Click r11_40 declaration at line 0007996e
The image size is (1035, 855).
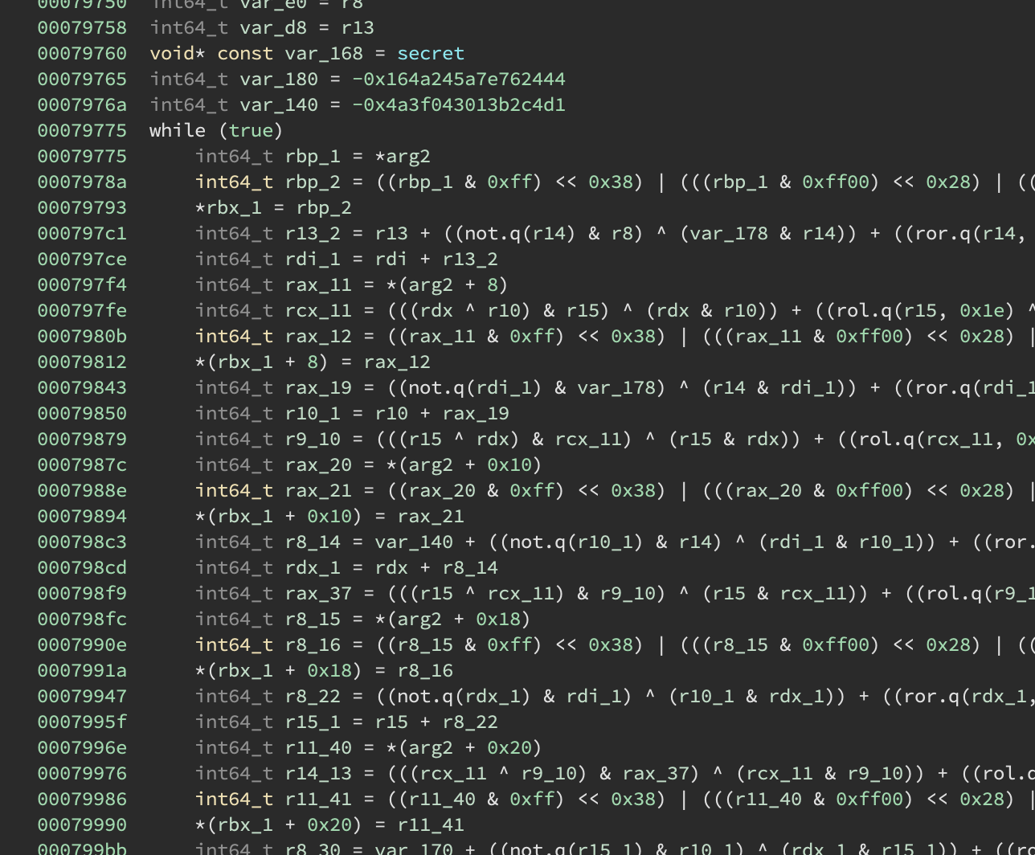[x=317, y=748]
